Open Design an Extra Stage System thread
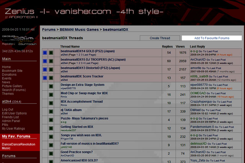The width and height of the screenshot is (245, 163). click(x=83, y=85)
